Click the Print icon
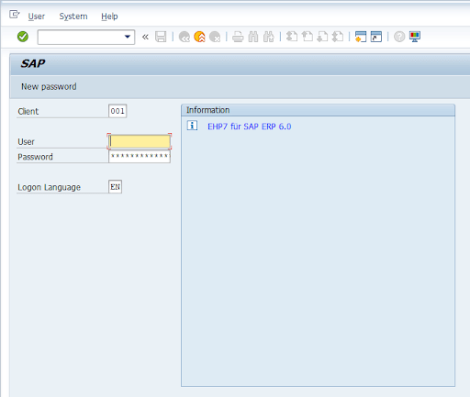Screen dimensions: 470x397 click(238, 37)
